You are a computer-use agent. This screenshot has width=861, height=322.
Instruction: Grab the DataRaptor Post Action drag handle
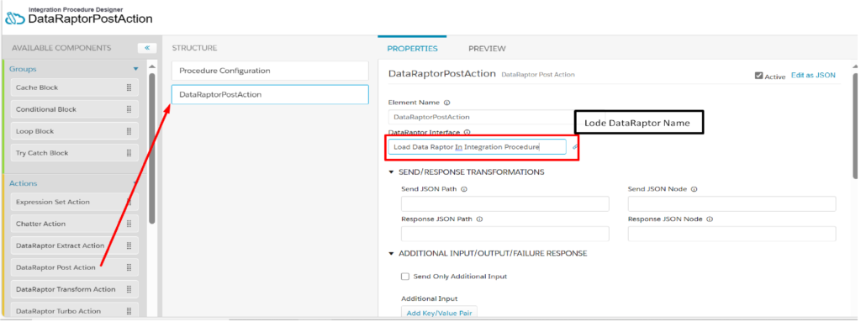pyautogui.click(x=129, y=267)
